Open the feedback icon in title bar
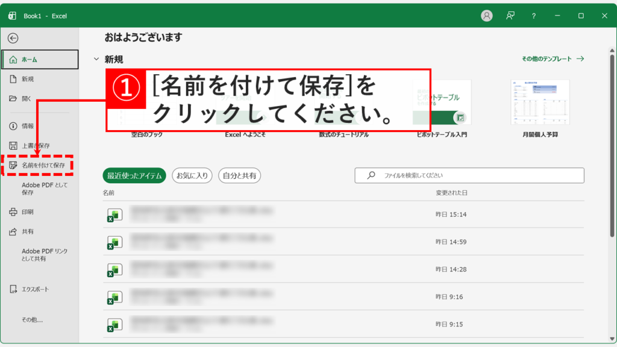Image resolution: width=617 pixels, height=347 pixels. [510, 16]
